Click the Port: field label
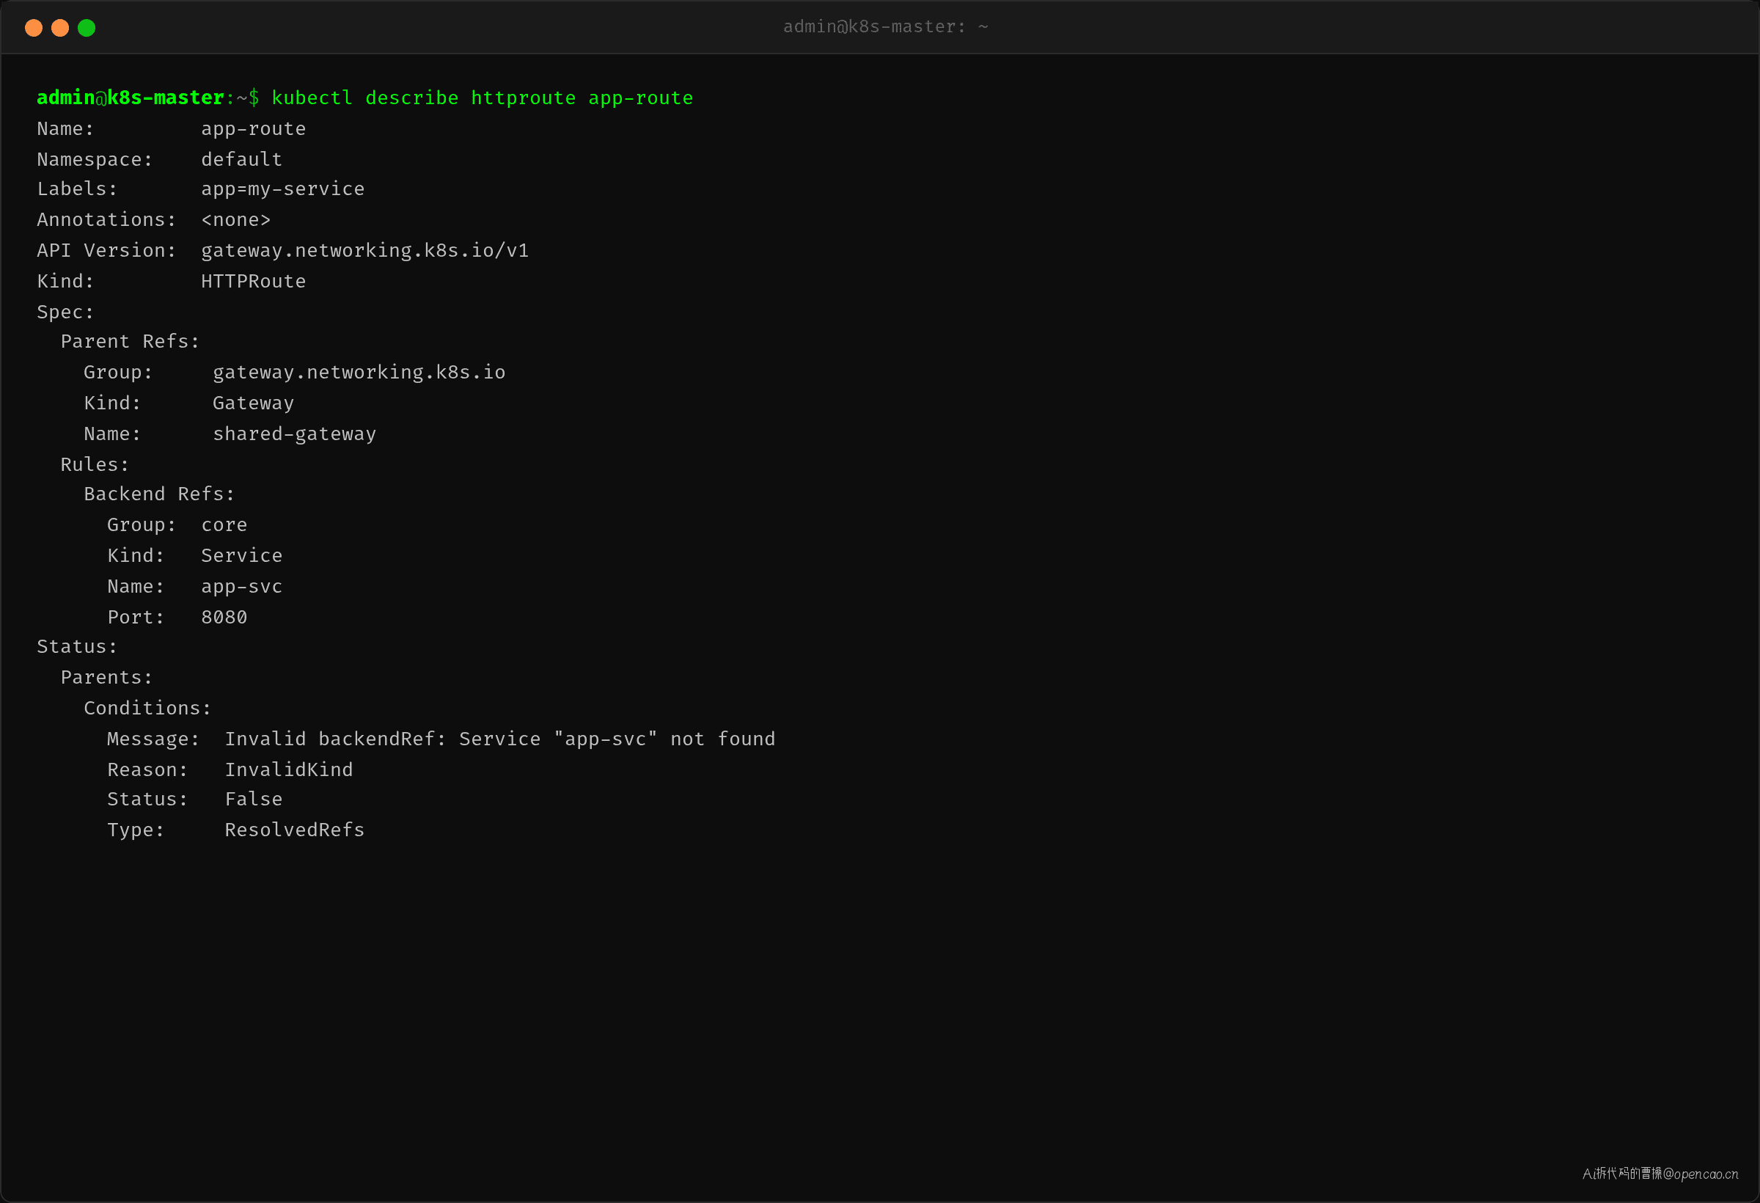The image size is (1760, 1203). [136, 618]
